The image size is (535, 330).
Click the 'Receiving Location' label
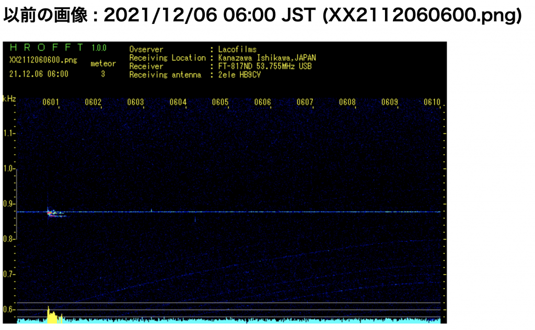[x=168, y=58]
